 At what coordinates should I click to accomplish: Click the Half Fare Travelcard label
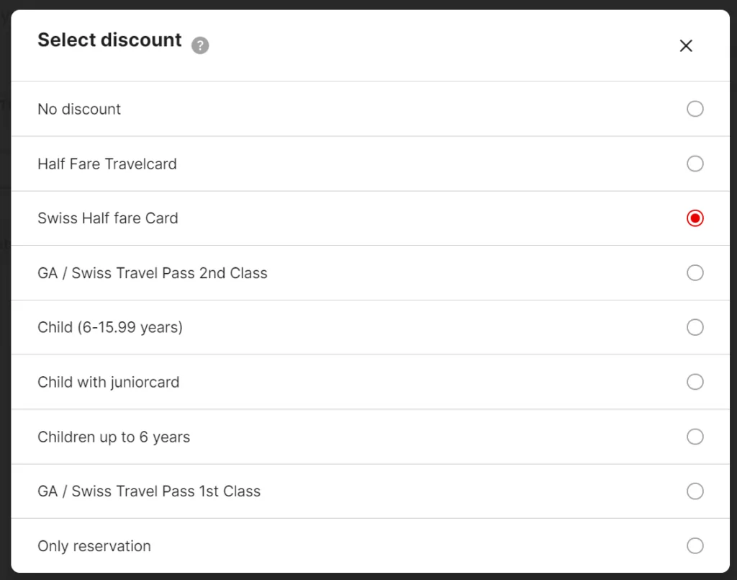click(107, 164)
